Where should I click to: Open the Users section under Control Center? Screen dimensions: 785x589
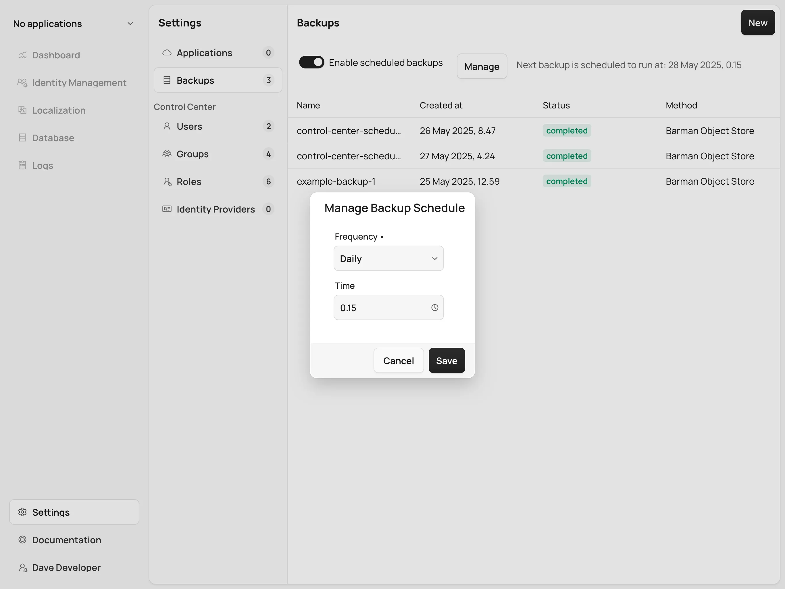point(189,126)
